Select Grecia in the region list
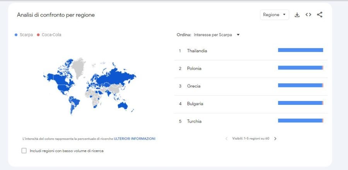The height and width of the screenshot is (170, 348). coord(194,86)
